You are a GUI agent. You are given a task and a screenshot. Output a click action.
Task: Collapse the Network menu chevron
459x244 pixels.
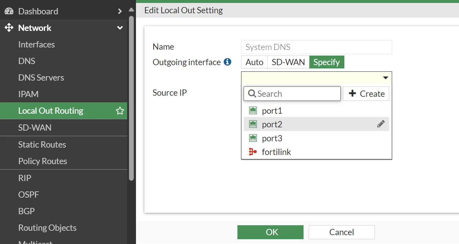(x=120, y=28)
